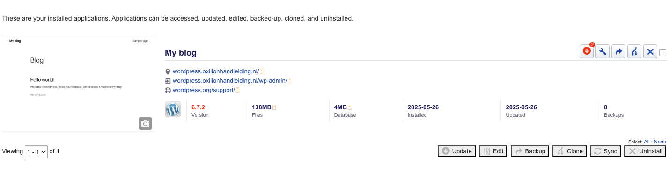The width and height of the screenshot is (669, 171).
Task: Click the Uninstall button at bottom
Action: pyautogui.click(x=645, y=151)
